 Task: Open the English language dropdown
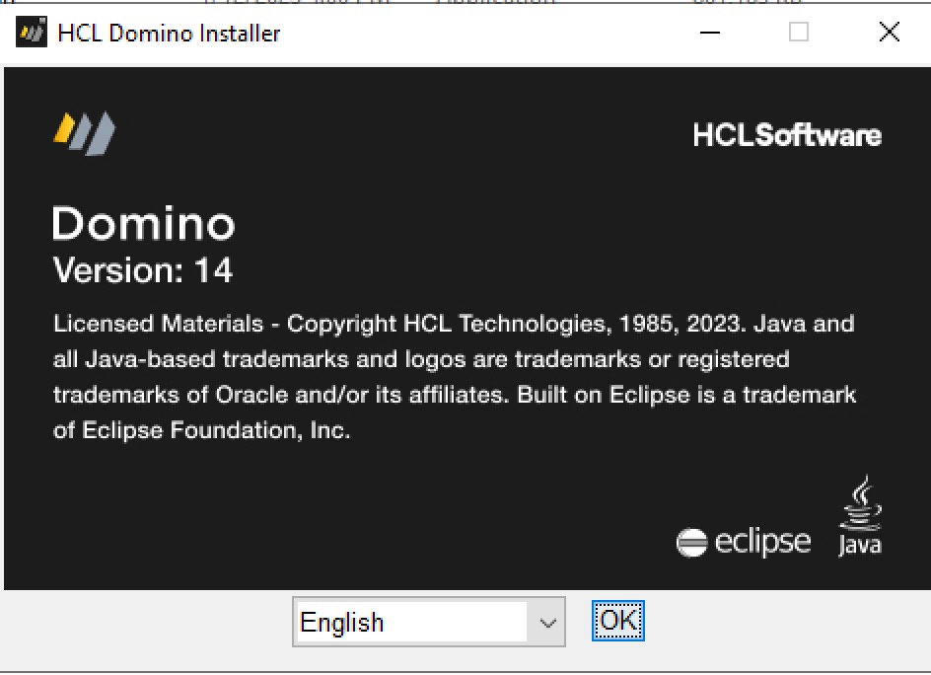pos(428,622)
